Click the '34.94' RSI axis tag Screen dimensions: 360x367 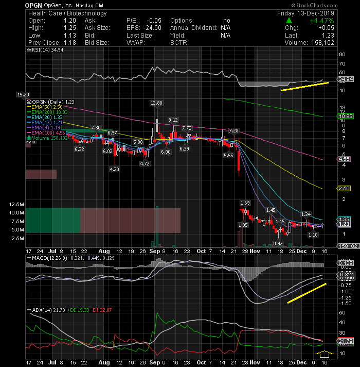point(346,79)
